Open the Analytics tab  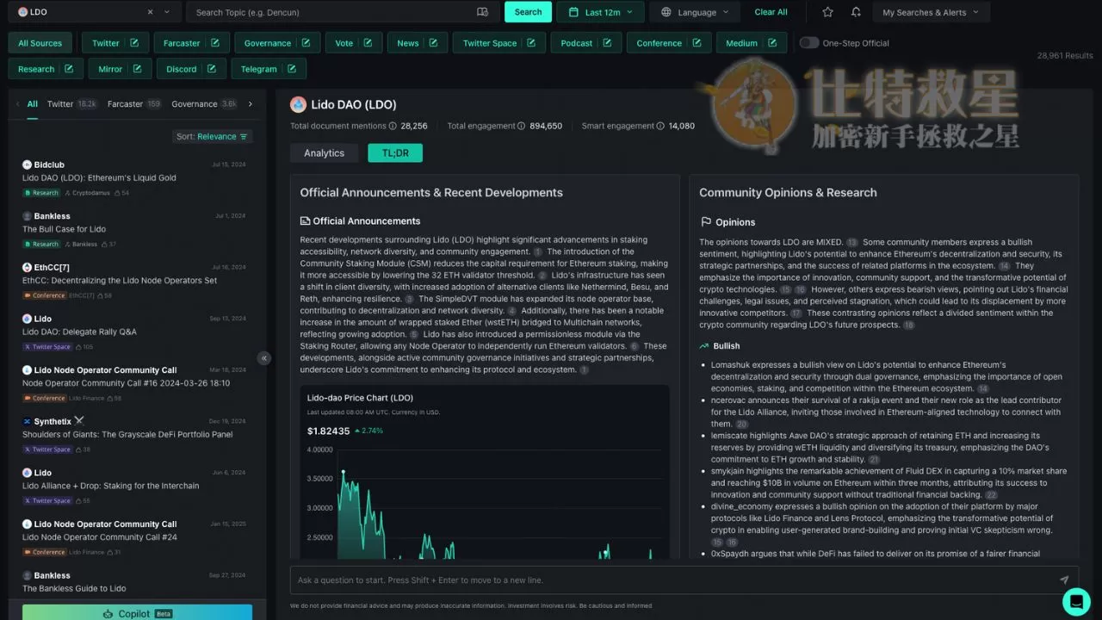(x=324, y=152)
